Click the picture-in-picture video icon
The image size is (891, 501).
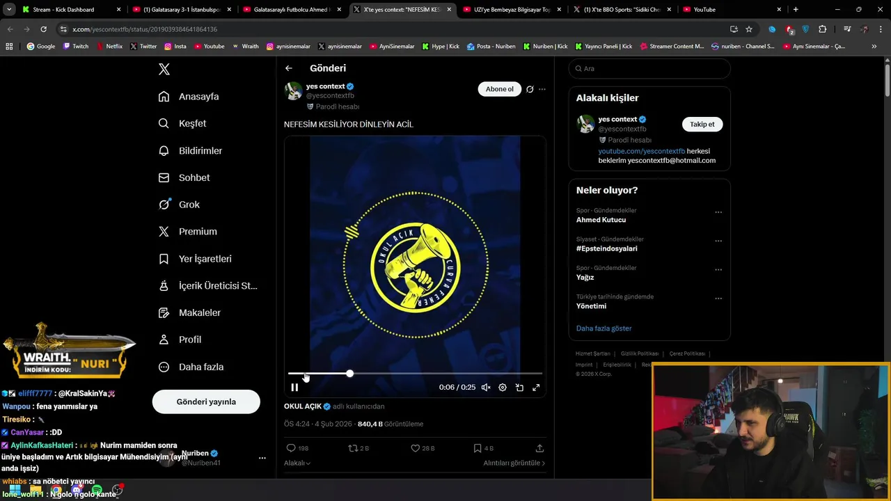pyautogui.click(x=519, y=388)
